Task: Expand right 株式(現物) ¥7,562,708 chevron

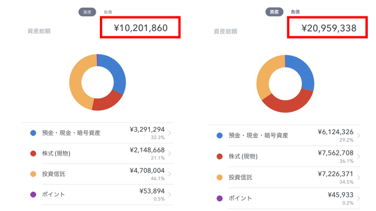Action: tap(358, 156)
